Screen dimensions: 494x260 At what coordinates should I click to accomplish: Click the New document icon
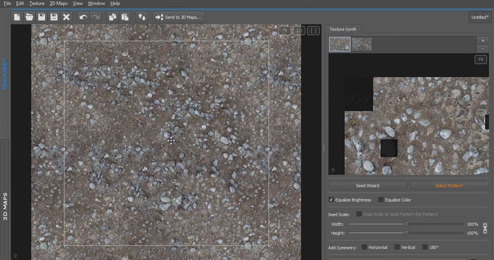17,17
